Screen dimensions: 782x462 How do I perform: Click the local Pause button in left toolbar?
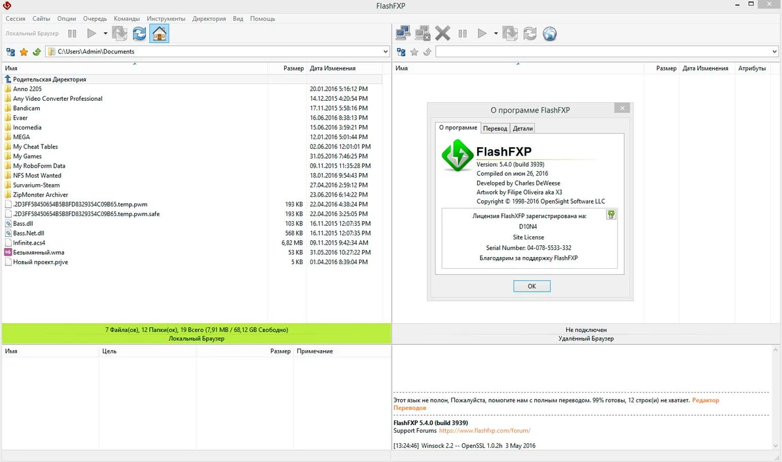click(x=72, y=33)
